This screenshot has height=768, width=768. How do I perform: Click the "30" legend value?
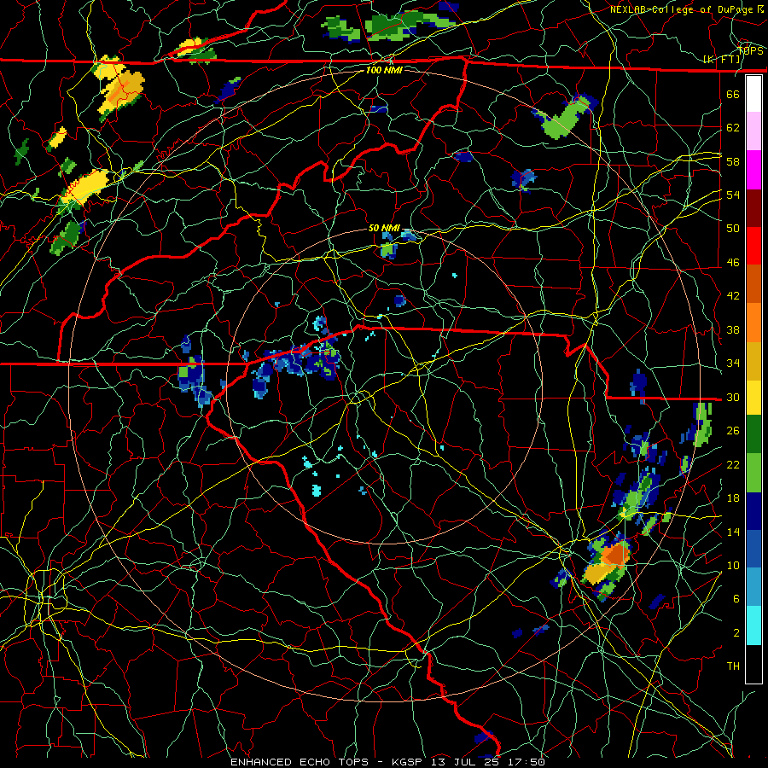[x=733, y=397]
